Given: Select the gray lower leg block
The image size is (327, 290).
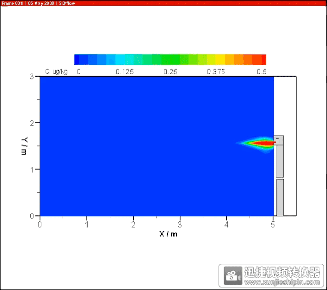Looking at the screenshot, I should (x=279, y=197).
